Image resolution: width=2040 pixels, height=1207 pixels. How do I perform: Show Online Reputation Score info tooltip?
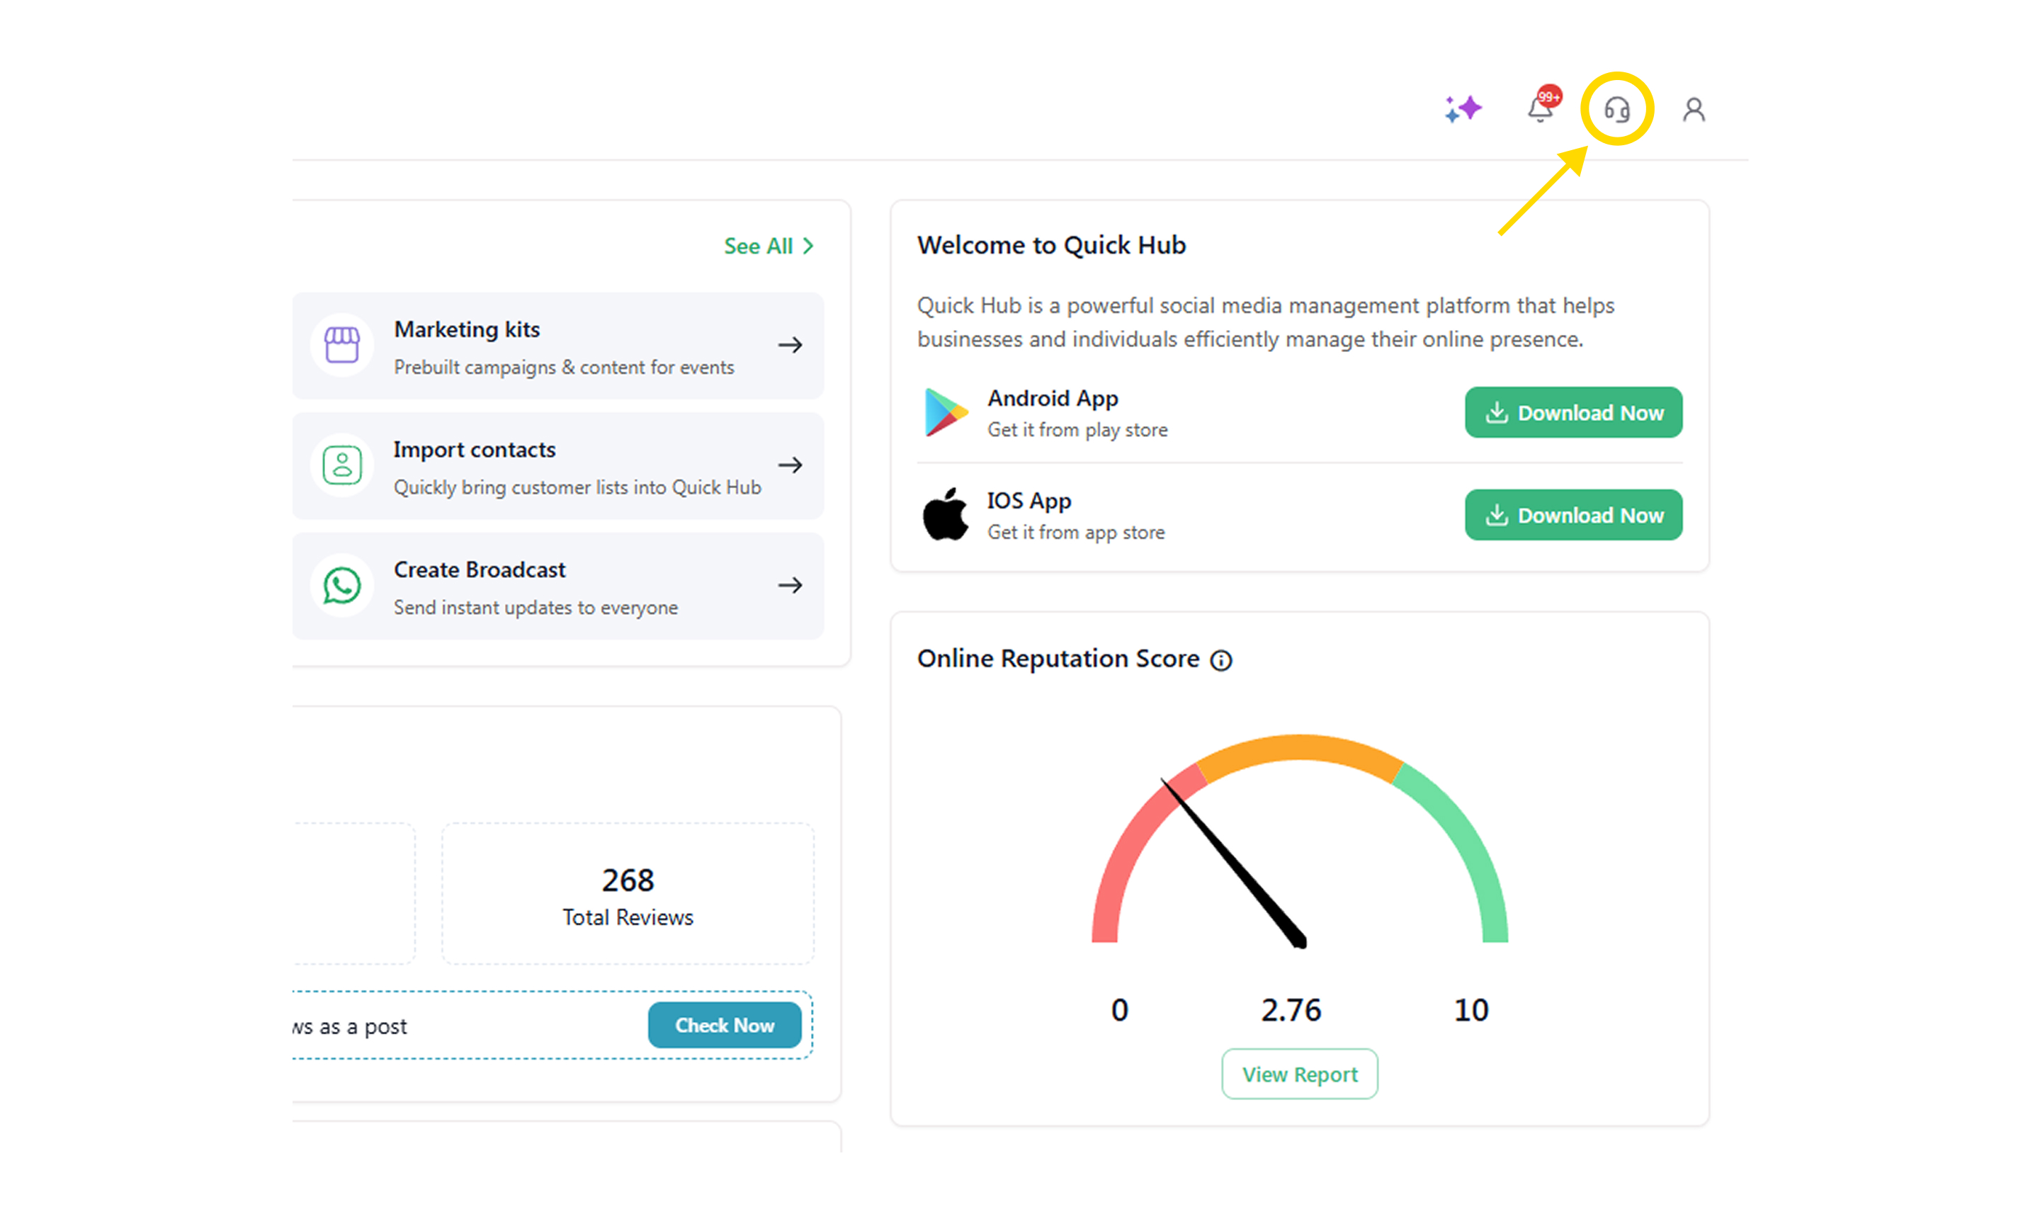[x=1221, y=660]
